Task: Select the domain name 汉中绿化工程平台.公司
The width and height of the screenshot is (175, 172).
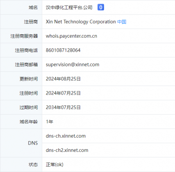Action: [69, 7]
